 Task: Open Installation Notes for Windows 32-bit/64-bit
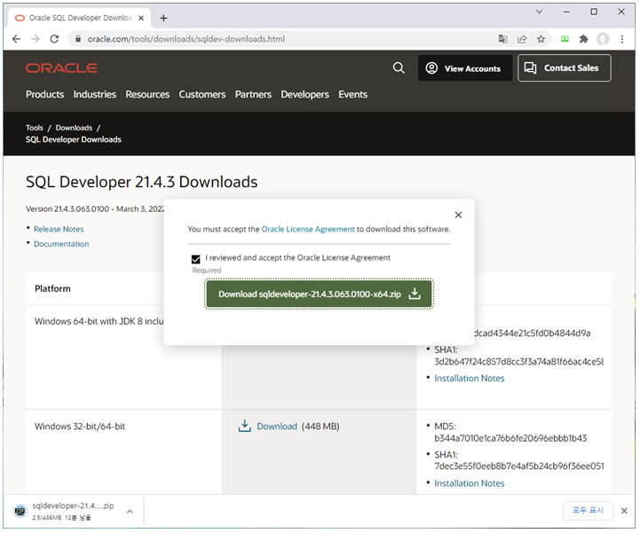tap(470, 483)
